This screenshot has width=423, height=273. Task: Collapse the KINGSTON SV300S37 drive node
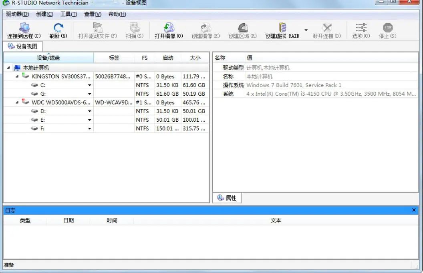point(17,76)
